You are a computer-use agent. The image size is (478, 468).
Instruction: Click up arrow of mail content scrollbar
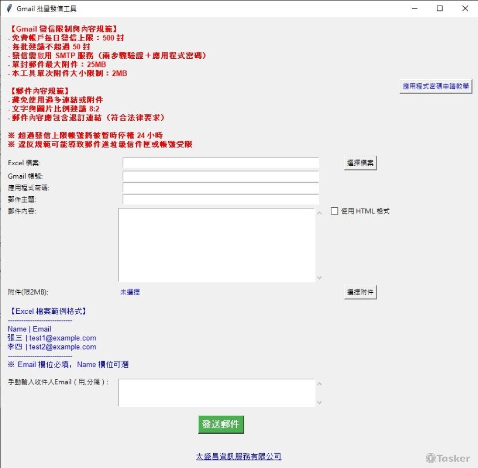(319, 213)
